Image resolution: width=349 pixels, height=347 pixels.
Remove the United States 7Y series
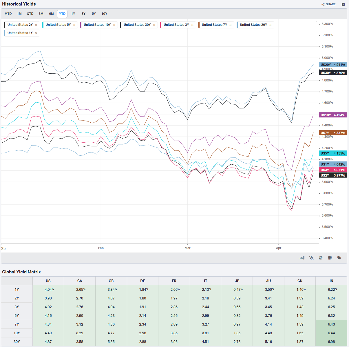click(231, 25)
